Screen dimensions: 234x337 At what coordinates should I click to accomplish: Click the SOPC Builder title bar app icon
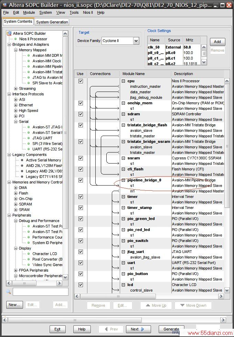tap(5, 5)
